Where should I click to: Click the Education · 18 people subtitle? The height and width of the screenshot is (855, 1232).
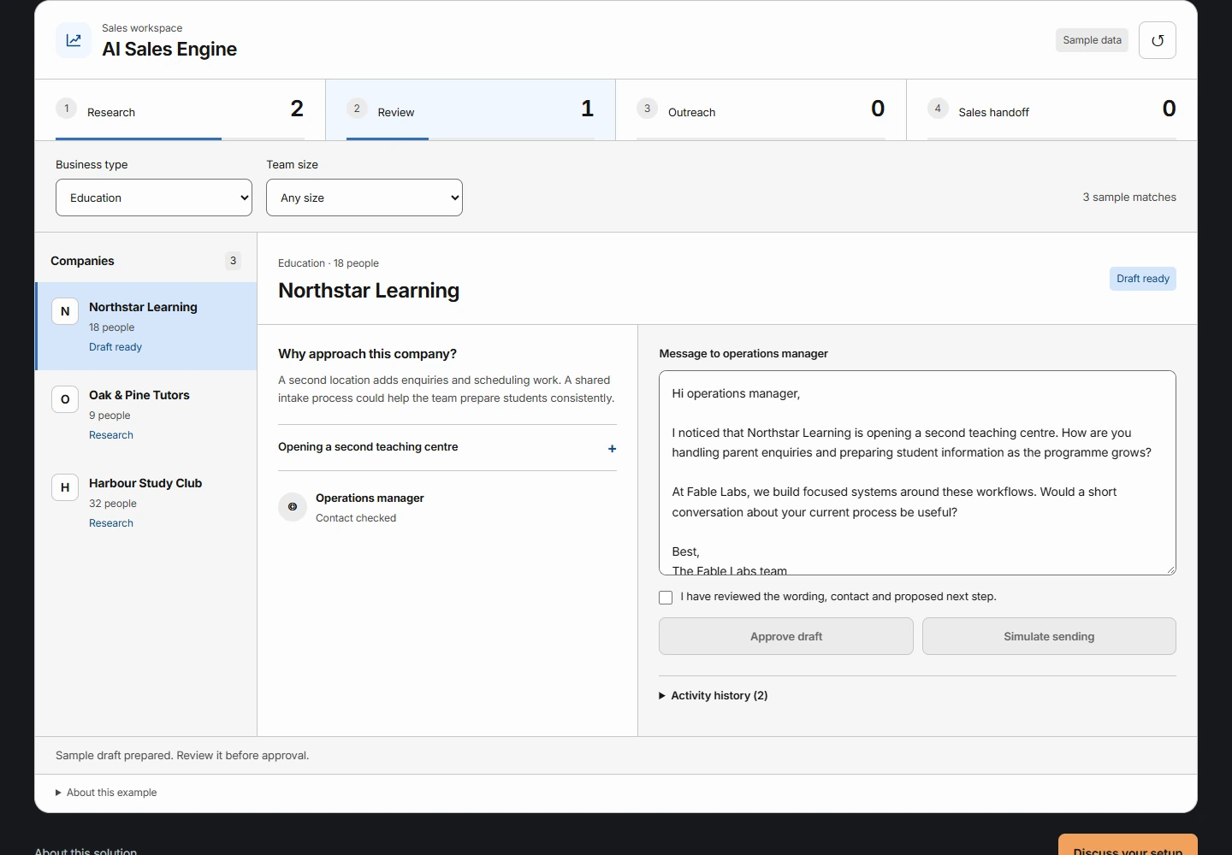pos(329,263)
